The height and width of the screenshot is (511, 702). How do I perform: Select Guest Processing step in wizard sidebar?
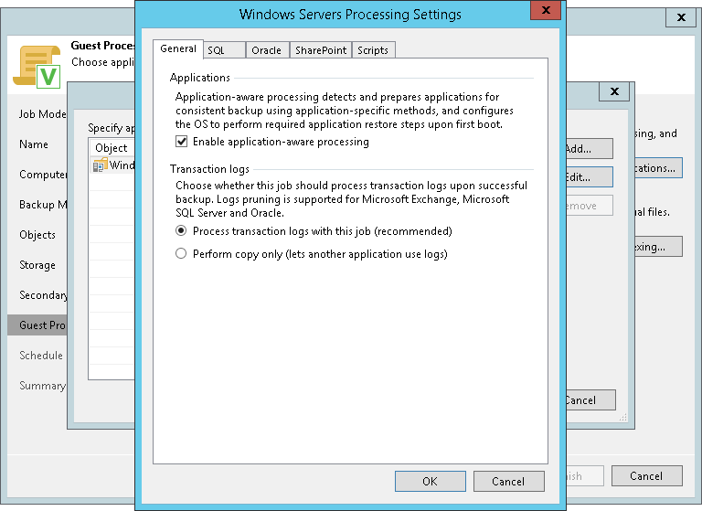37,325
